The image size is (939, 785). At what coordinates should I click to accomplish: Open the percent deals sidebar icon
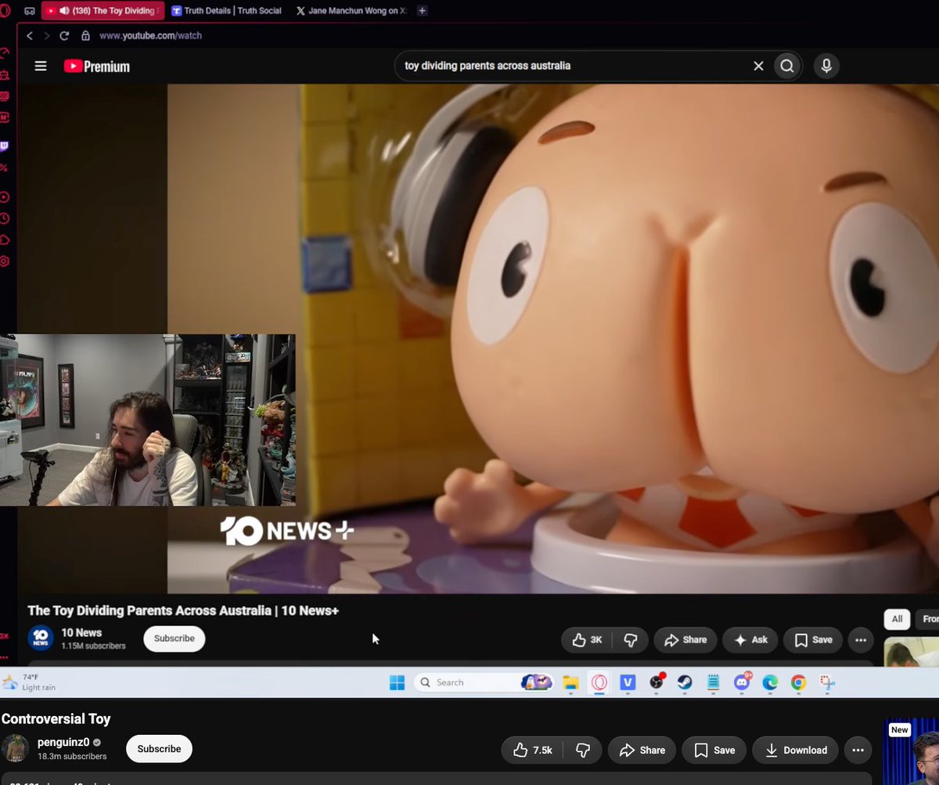click(x=5, y=167)
